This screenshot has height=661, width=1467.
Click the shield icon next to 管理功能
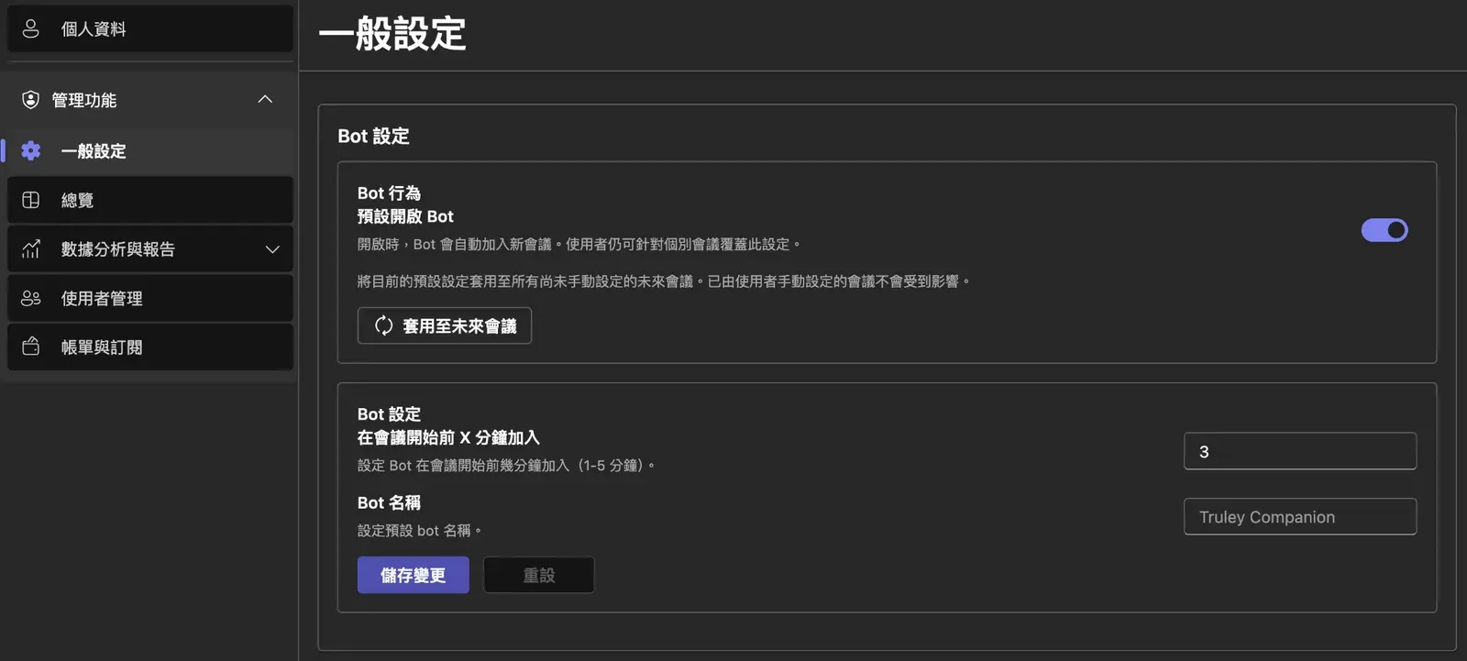[x=30, y=99]
